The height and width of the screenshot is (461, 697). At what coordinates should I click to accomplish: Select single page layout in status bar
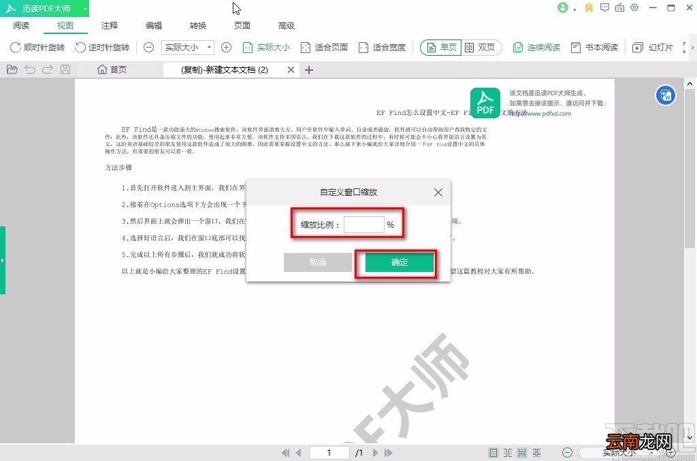click(x=493, y=453)
